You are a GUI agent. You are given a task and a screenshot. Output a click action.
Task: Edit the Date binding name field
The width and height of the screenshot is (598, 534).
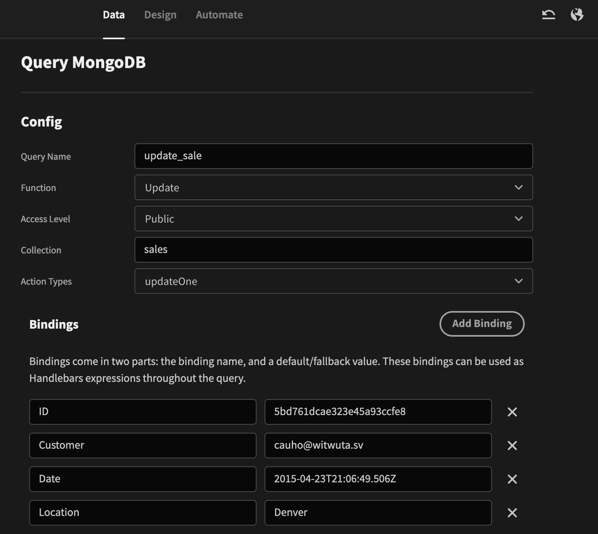click(x=142, y=479)
